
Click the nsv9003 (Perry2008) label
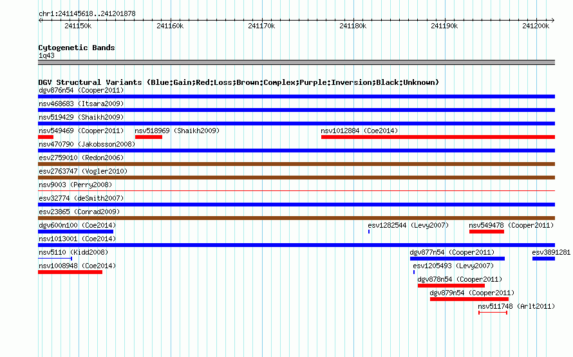click(x=75, y=185)
